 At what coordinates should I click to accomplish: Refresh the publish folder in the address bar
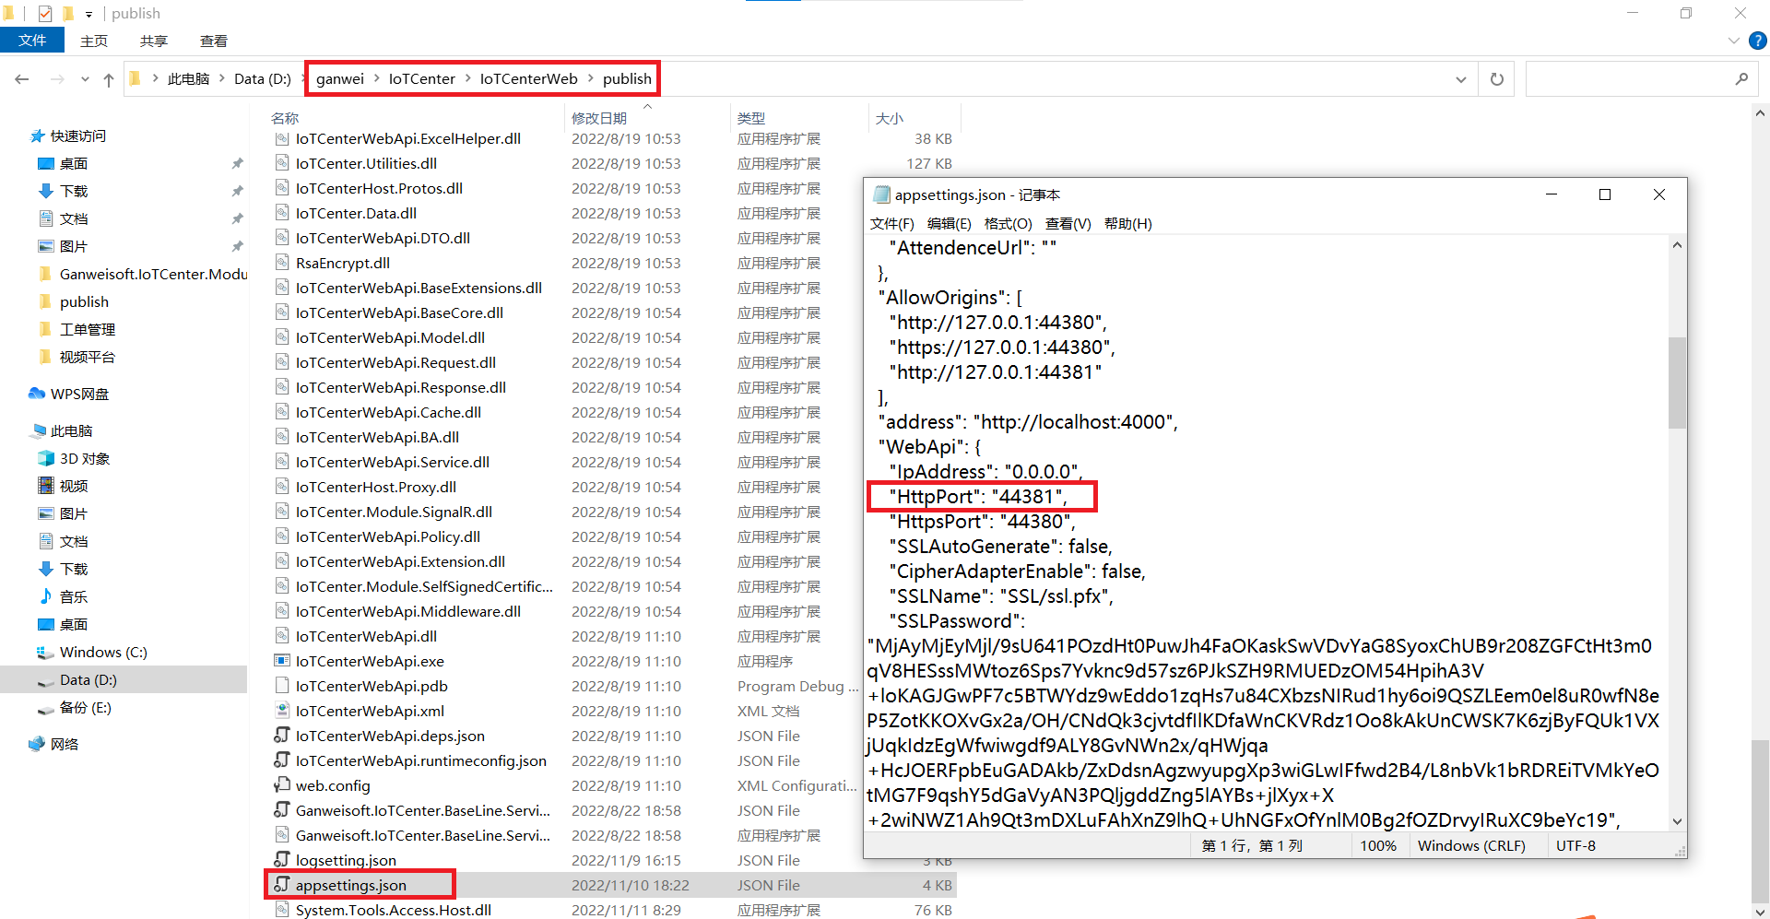click(1497, 79)
